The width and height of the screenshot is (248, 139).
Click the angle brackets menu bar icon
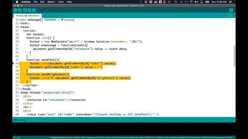point(186,2)
